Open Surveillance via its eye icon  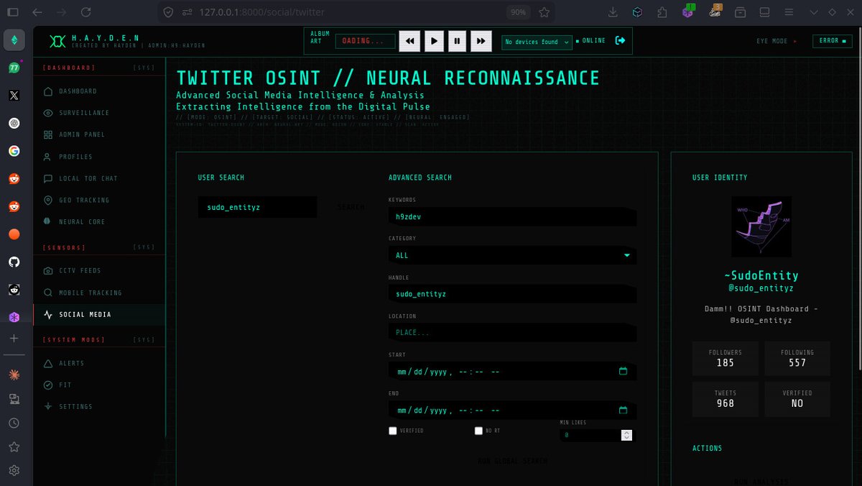click(48, 113)
